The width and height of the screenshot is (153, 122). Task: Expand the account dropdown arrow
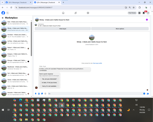148,13
